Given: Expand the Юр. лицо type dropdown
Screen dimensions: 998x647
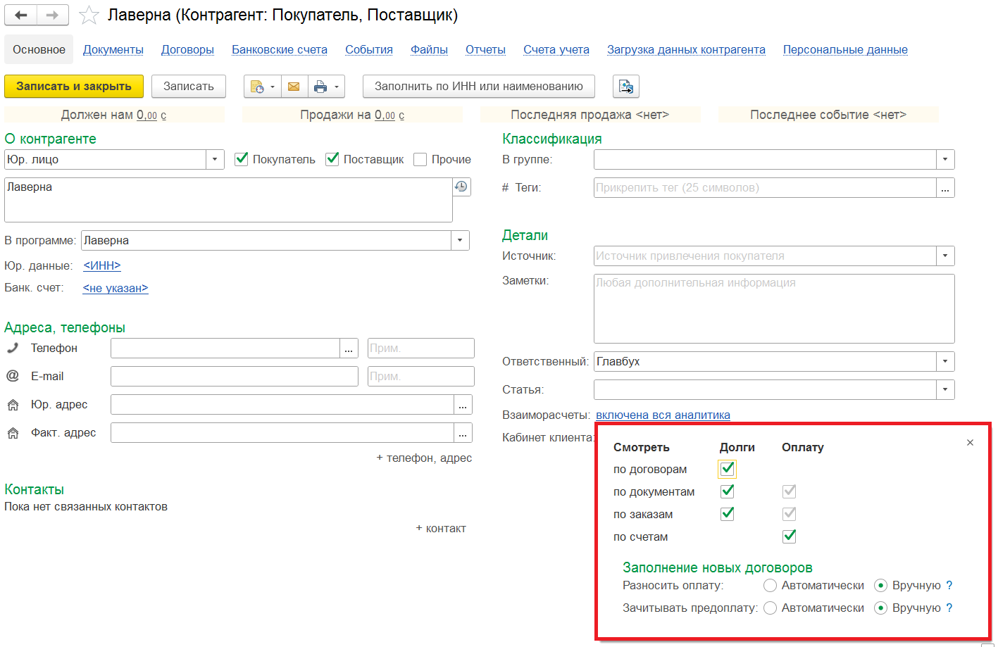Looking at the screenshot, I should pos(215,160).
